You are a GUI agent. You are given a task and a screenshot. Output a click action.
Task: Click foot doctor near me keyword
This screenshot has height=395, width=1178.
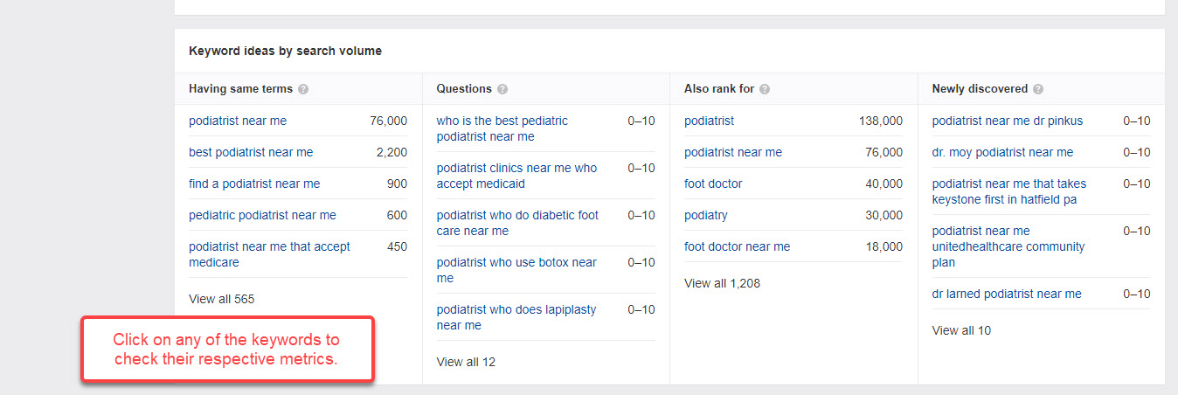[x=737, y=246]
